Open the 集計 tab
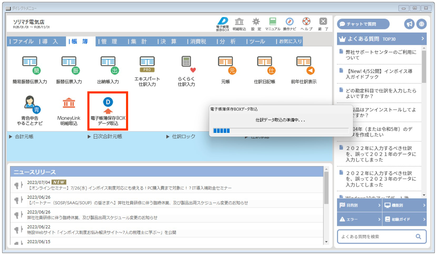 coord(140,41)
